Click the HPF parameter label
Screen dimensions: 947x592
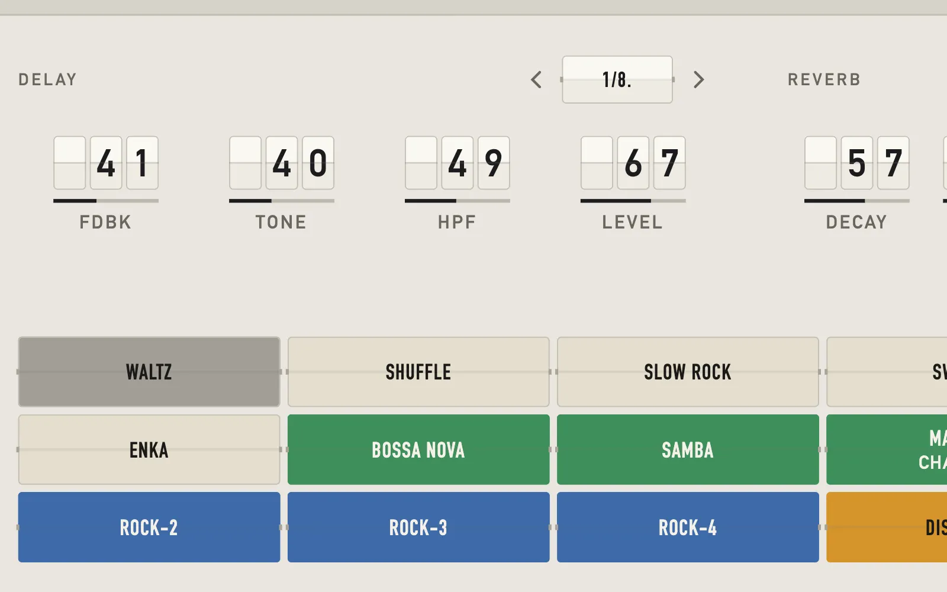point(457,222)
